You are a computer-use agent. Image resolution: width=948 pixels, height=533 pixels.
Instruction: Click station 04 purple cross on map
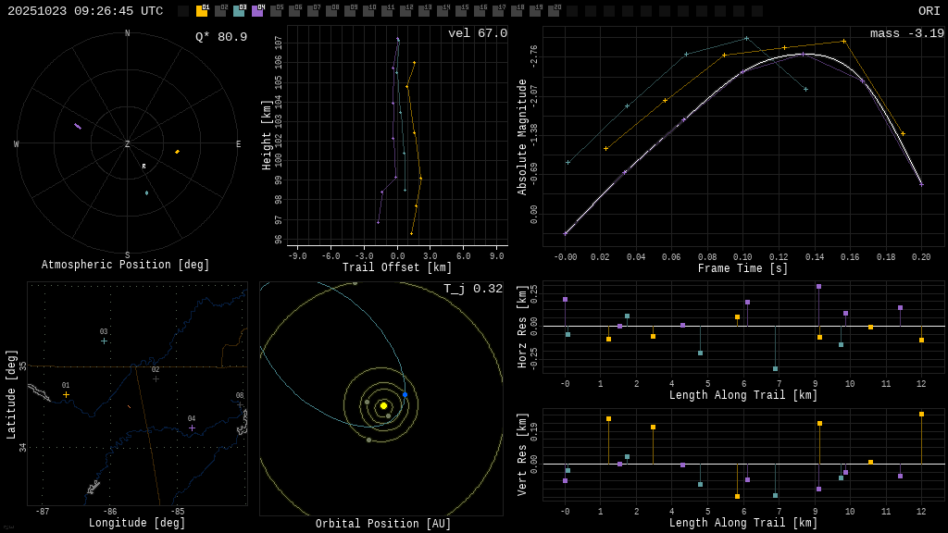[192, 428]
